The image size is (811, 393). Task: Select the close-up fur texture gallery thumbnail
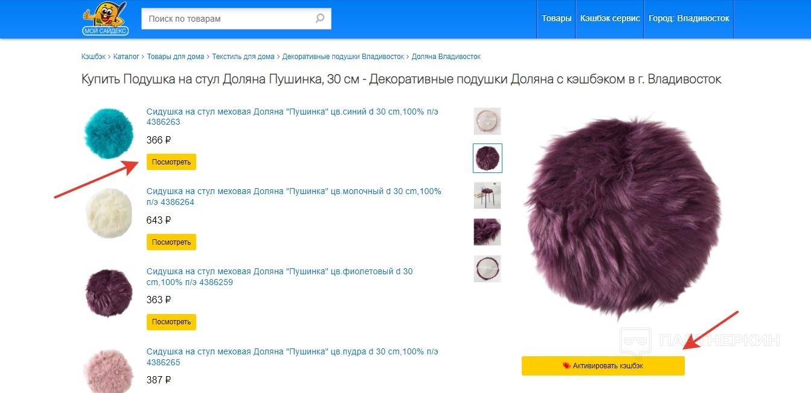tap(487, 232)
